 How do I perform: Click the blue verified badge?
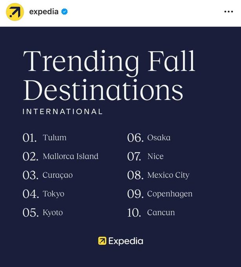click(x=64, y=12)
